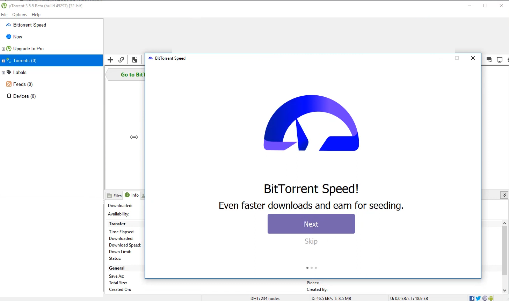The height and width of the screenshot is (301, 509).
Task: Click the Skip link below Next
Action: [311, 241]
